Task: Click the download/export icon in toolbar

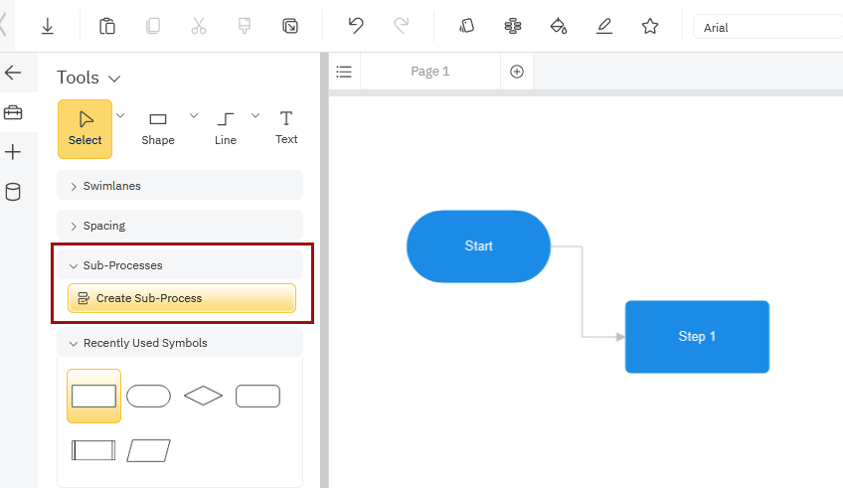Action: [48, 27]
